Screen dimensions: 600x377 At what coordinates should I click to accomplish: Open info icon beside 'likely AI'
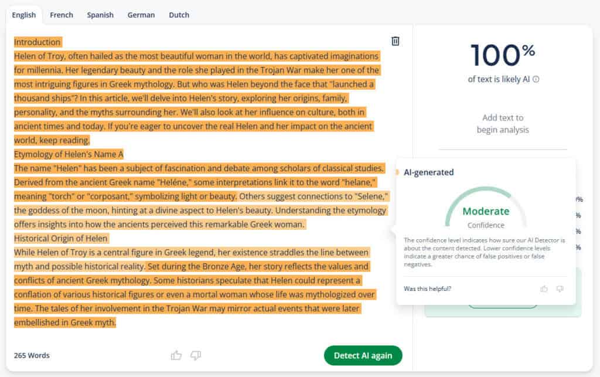536,79
